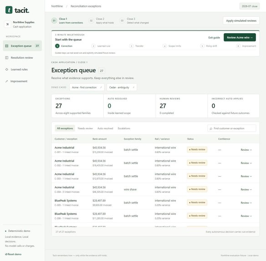Screen dimensions: 266x261
Task: Click walkthrough step 4 Scope limits circle
Action: (165, 46)
